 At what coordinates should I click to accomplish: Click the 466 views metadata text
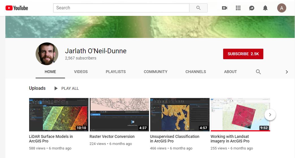tap(158, 148)
